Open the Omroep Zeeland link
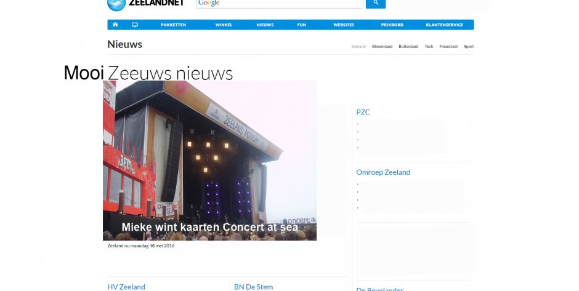 click(x=383, y=172)
